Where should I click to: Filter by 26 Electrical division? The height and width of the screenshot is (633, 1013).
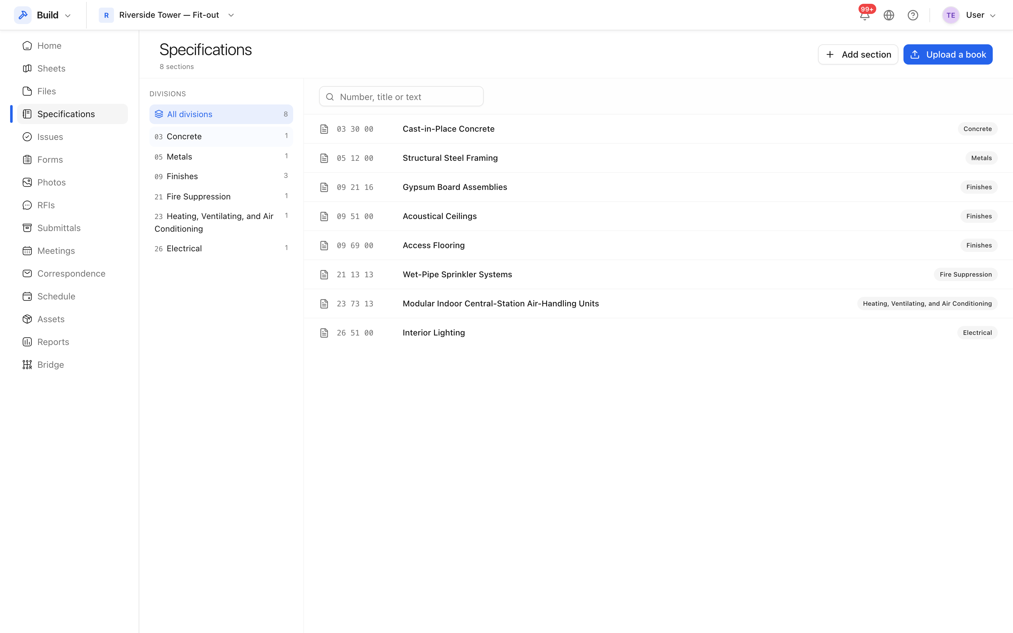pyautogui.click(x=221, y=248)
